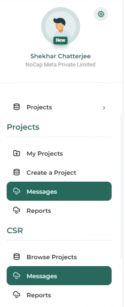125x307 pixels.
Task: Click cloud icon in Projects Messages item
Action: pyautogui.click(x=16, y=191)
